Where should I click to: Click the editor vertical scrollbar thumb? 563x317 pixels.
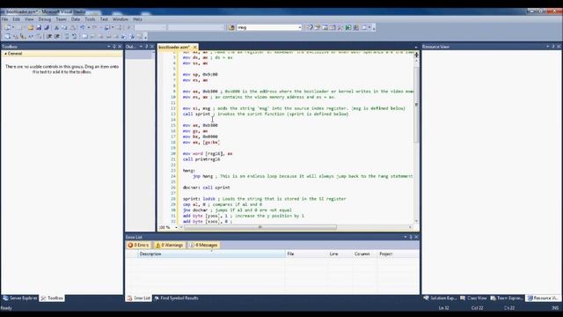[416, 104]
